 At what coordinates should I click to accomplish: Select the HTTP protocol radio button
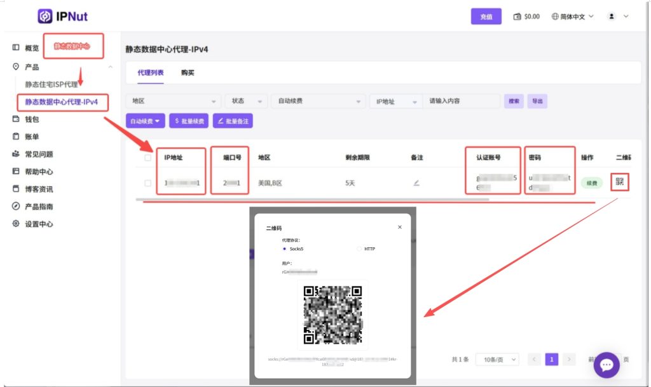coord(359,248)
